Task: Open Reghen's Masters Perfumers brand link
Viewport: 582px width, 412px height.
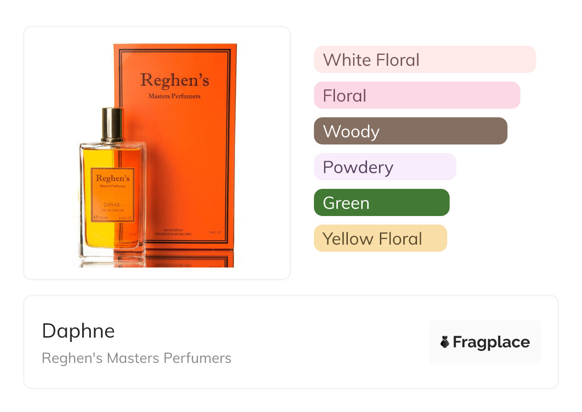Action: pos(136,358)
